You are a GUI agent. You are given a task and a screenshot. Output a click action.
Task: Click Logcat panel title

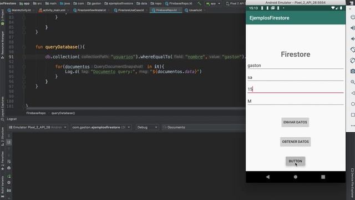[12, 119]
